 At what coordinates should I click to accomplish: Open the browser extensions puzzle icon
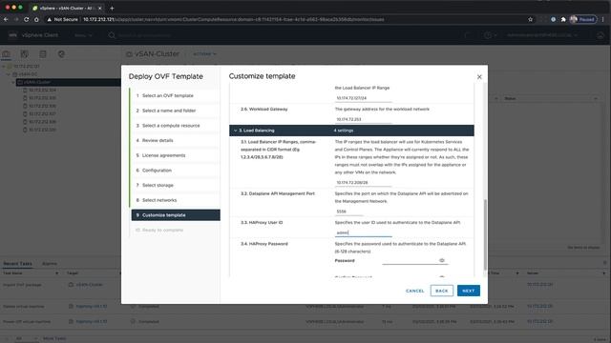tap(563, 19)
